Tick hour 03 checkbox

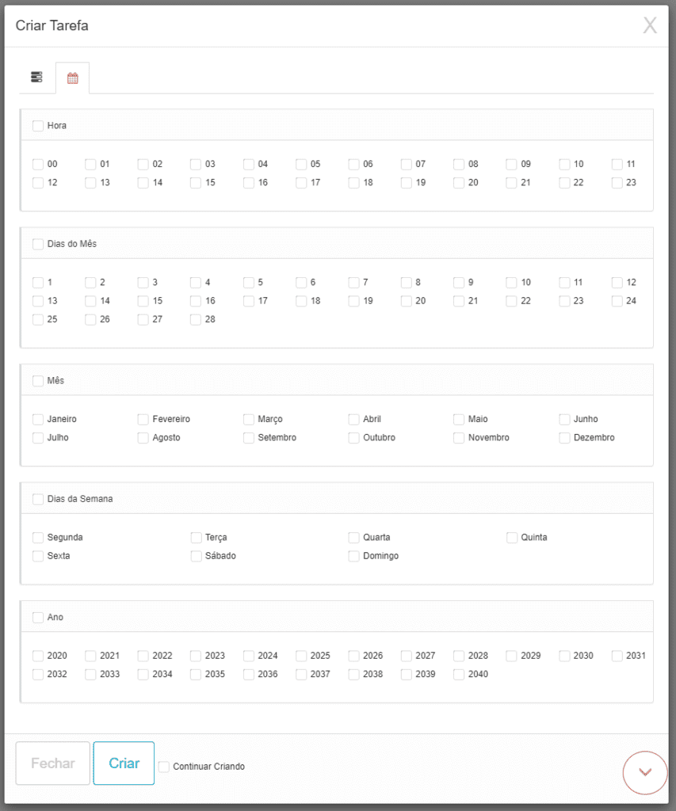pyautogui.click(x=196, y=165)
